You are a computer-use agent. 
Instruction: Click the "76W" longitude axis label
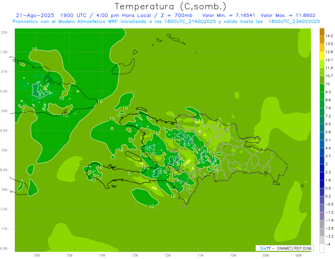[x=37, y=255]
